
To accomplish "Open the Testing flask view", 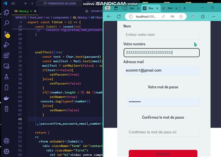I will (x=6, y=77).
